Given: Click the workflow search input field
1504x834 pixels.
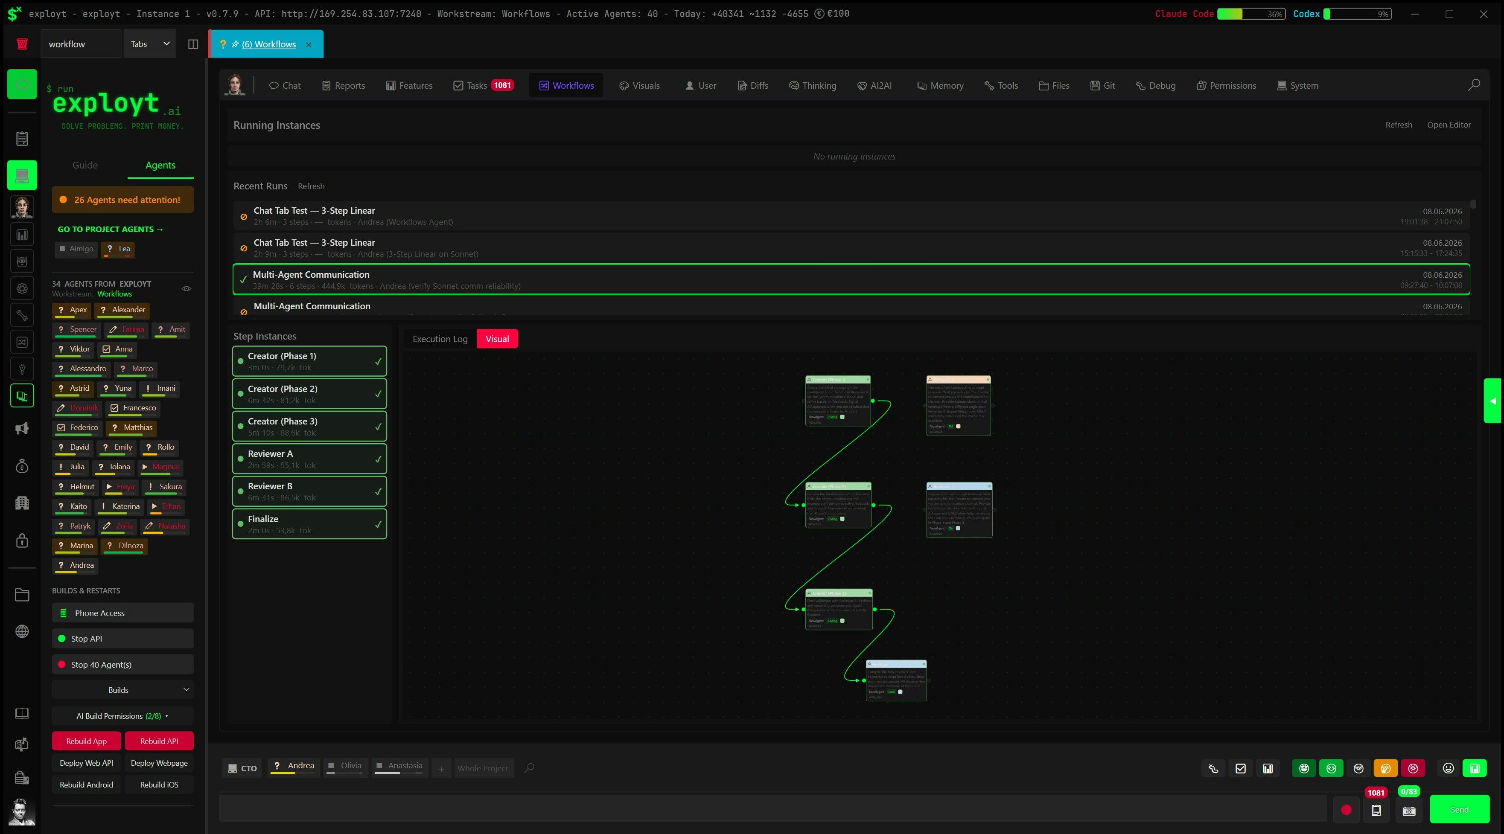Looking at the screenshot, I should click(x=81, y=44).
